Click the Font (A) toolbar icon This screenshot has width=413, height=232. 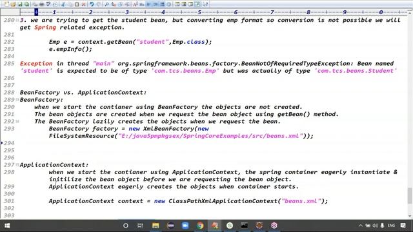(x=135, y=5)
